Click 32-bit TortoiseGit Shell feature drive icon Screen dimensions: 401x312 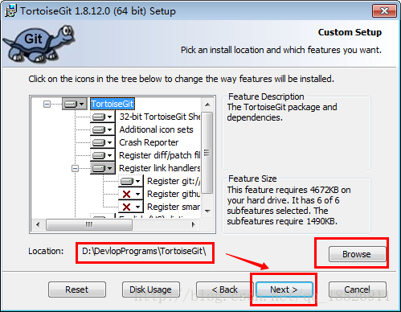[102, 117]
